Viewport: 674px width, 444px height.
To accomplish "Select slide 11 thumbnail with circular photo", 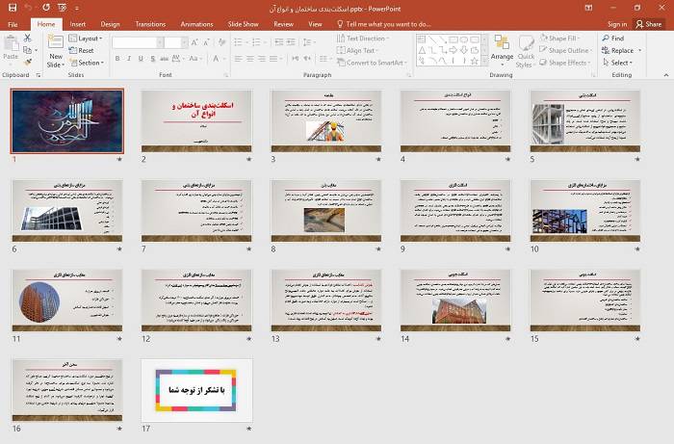I will pyautogui.click(x=67, y=300).
